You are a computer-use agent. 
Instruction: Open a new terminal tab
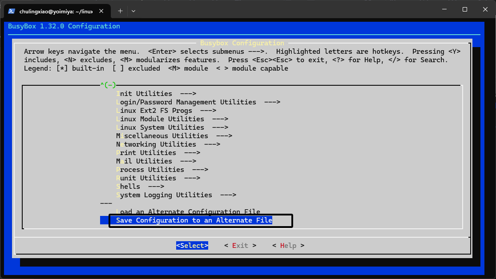tap(120, 11)
